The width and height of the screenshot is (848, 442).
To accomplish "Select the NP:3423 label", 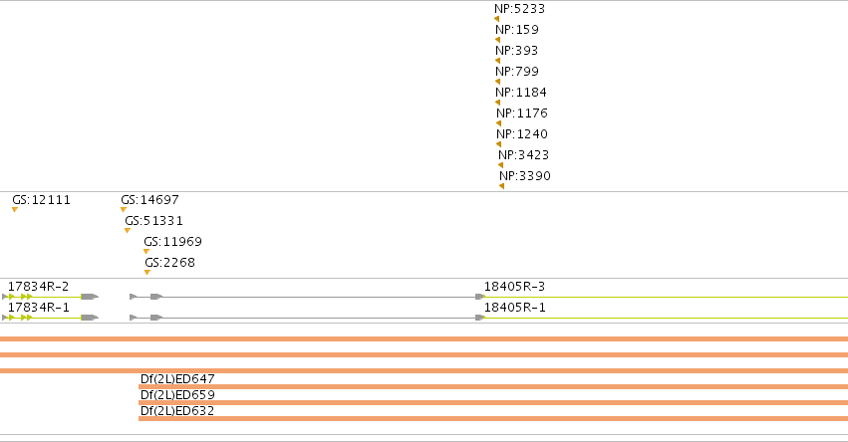I will pos(524,155).
